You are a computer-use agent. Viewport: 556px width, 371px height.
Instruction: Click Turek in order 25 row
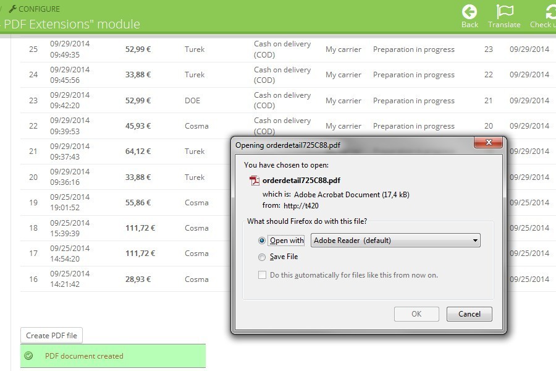pyautogui.click(x=195, y=49)
